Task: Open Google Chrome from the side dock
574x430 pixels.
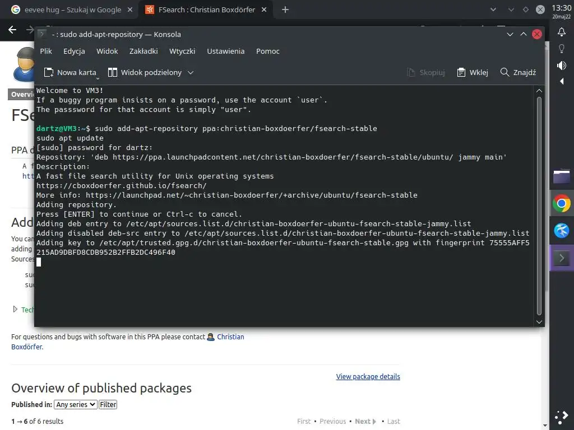Action: click(x=562, y=204)
